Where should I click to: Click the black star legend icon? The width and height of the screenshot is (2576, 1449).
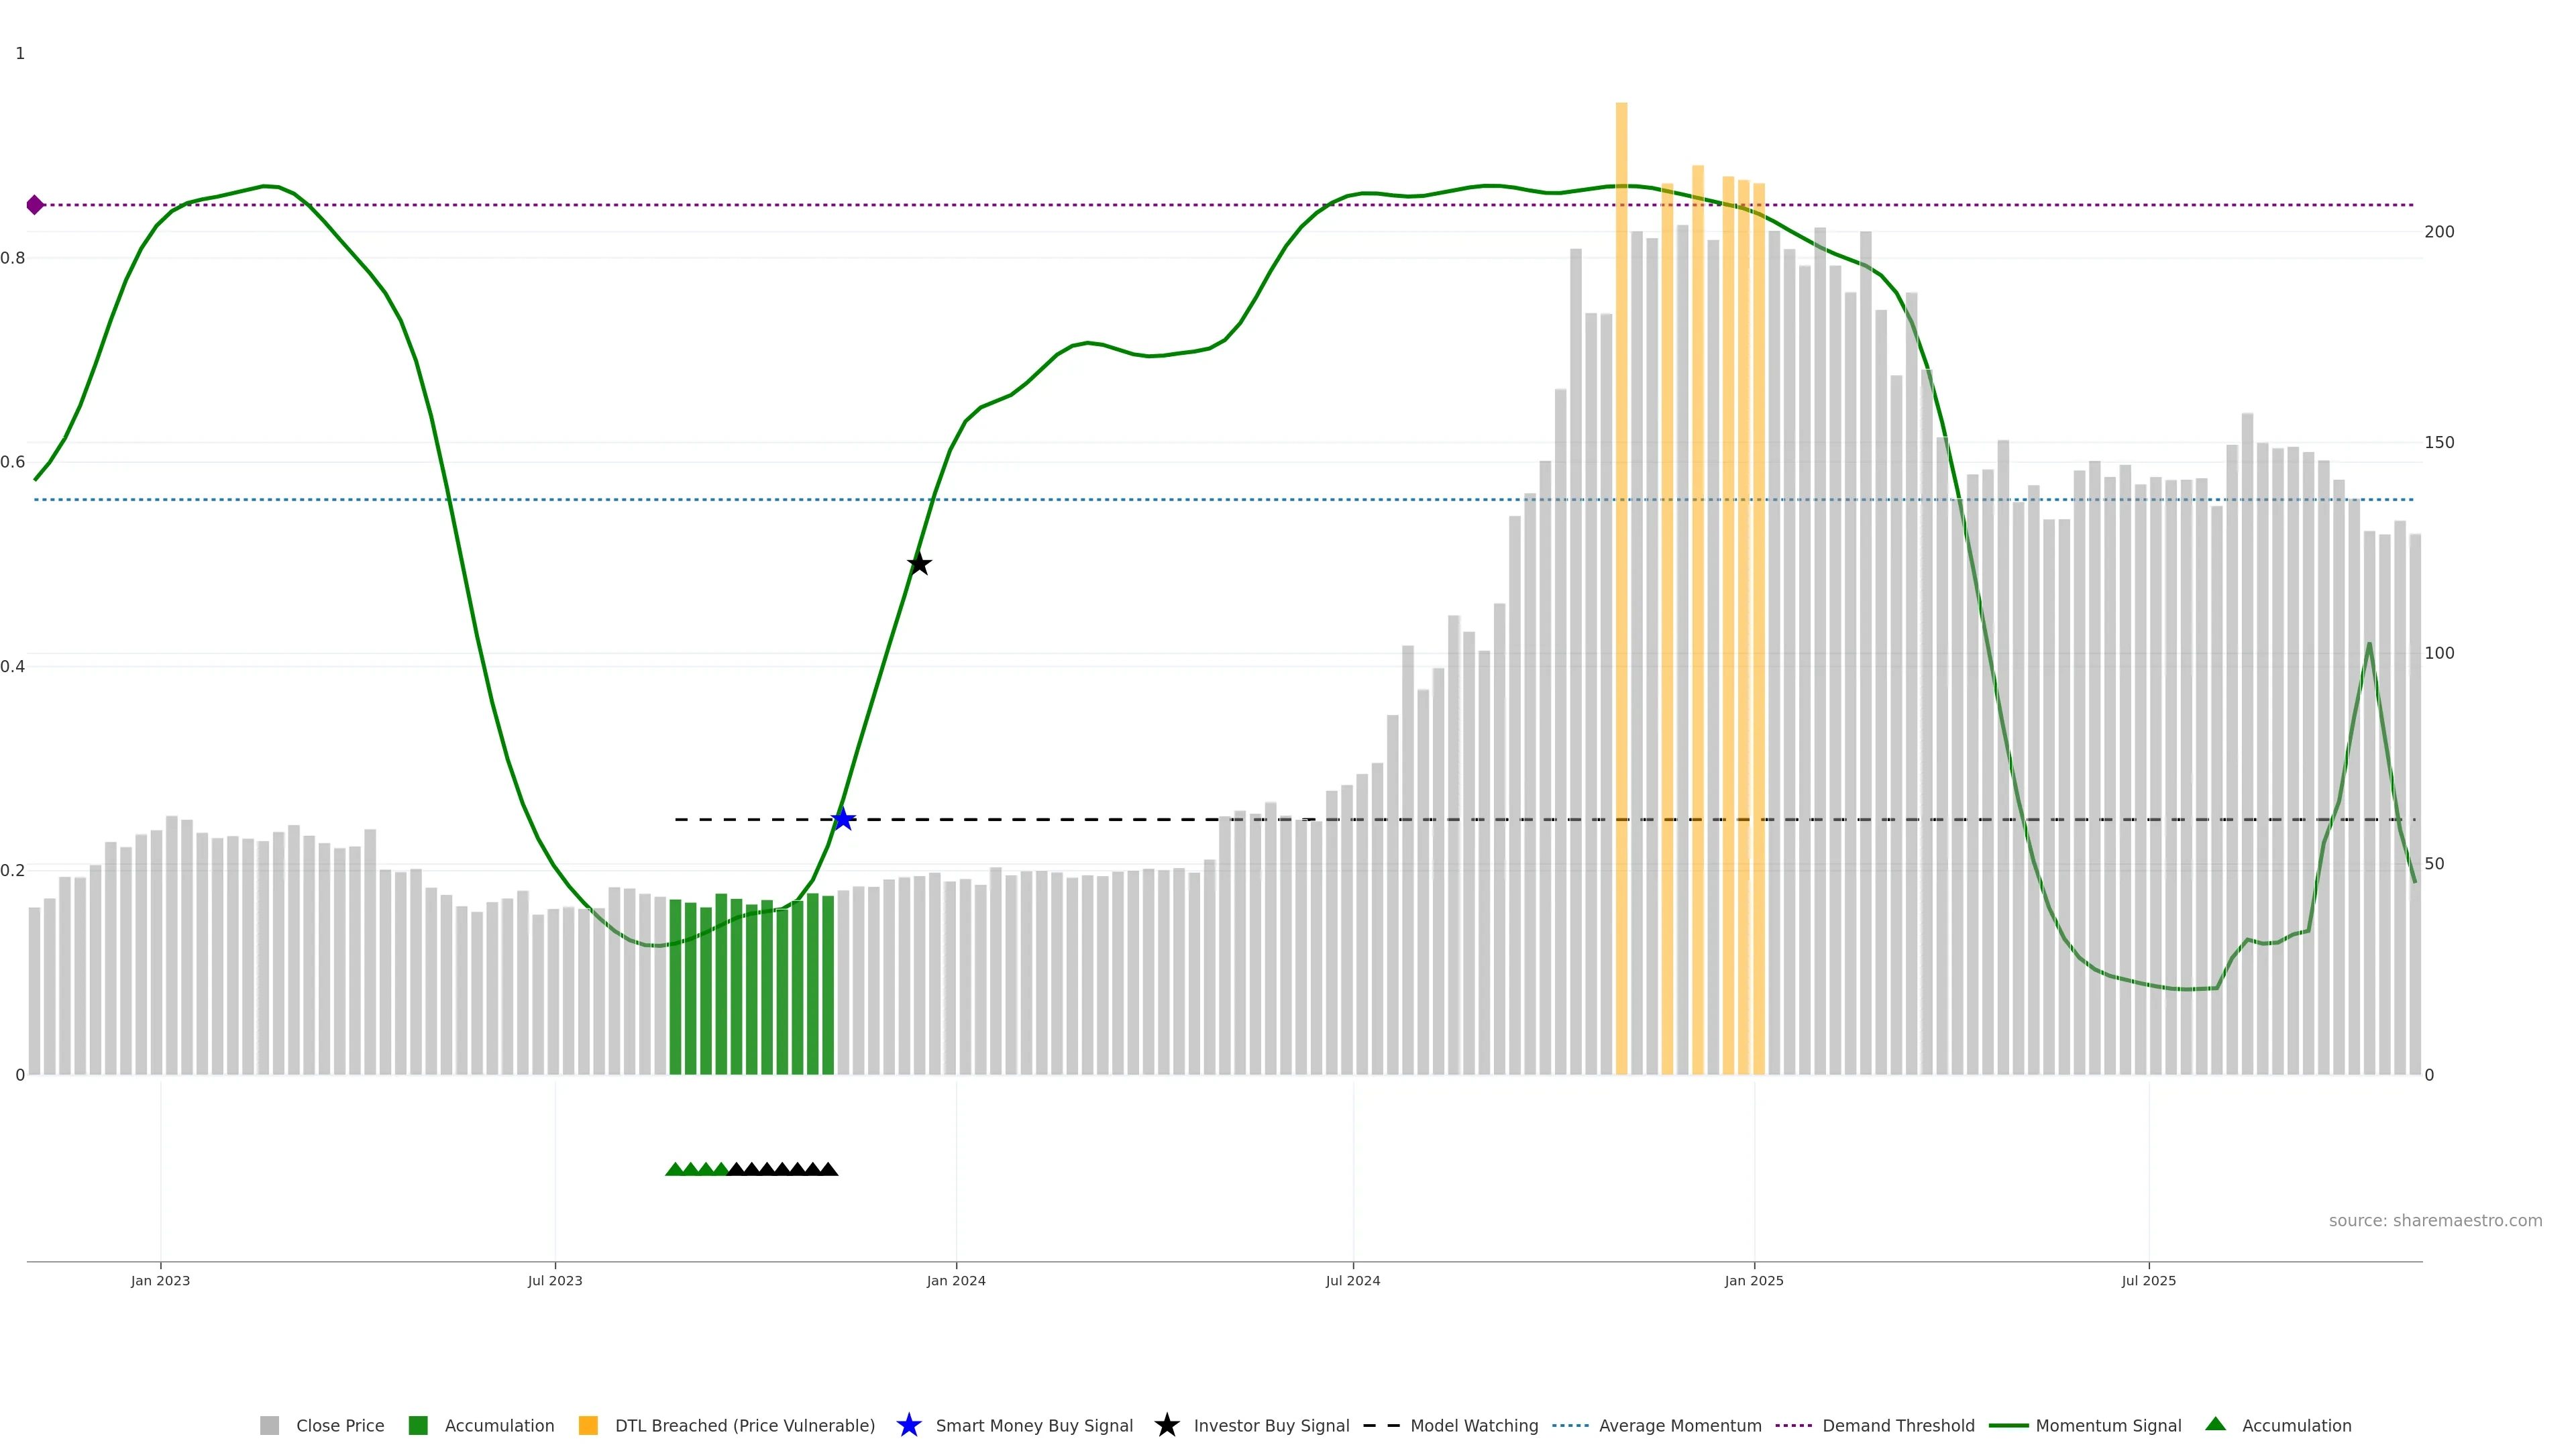pyautogui.click(x=1166, y=1425)
